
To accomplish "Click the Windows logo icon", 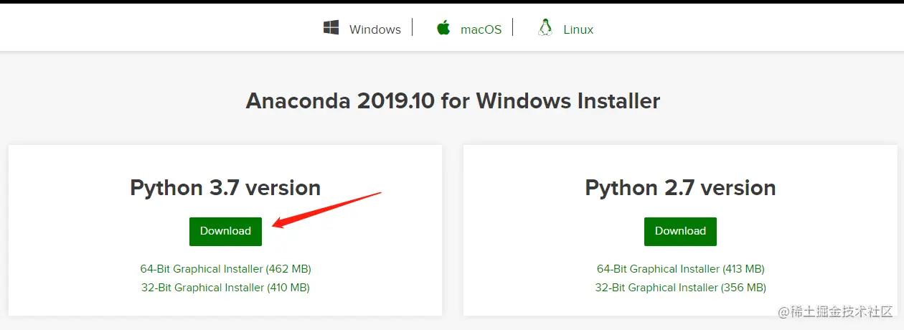I will [x=331, y=28].
